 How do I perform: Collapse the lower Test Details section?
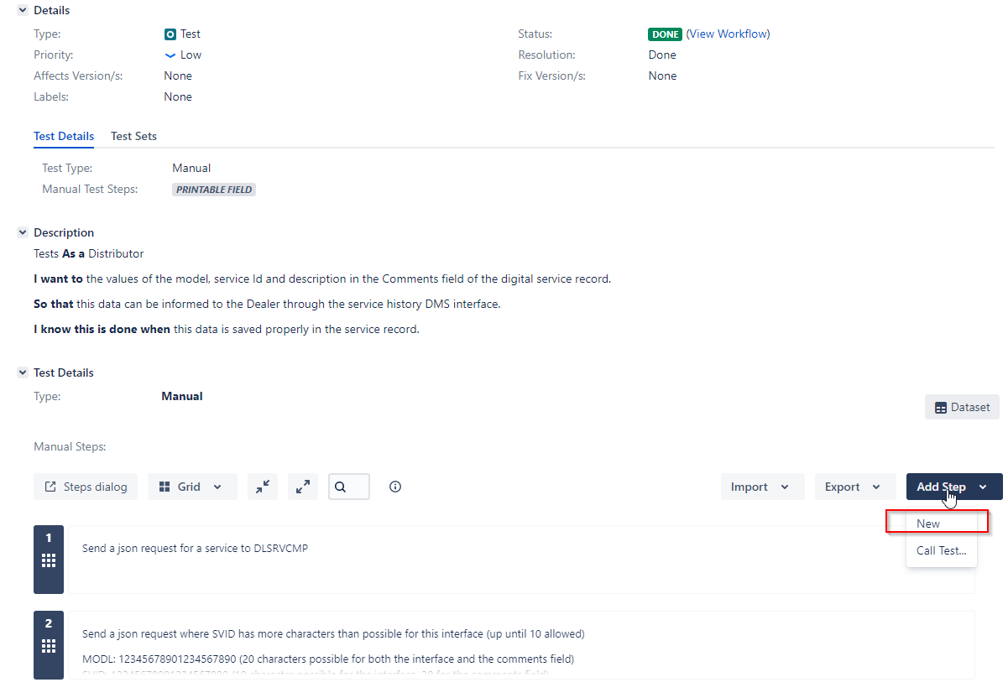[x=23, y=373]
